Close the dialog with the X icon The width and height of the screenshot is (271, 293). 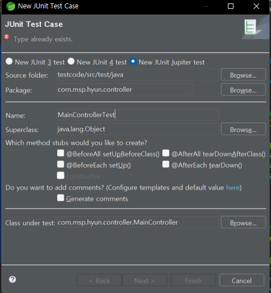tap(256, 6)
